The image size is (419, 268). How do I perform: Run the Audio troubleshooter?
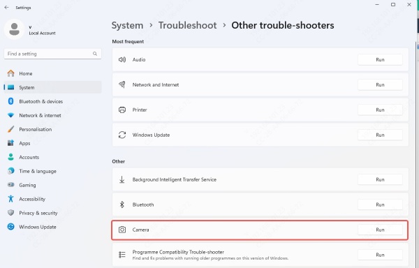pos(380,59)
